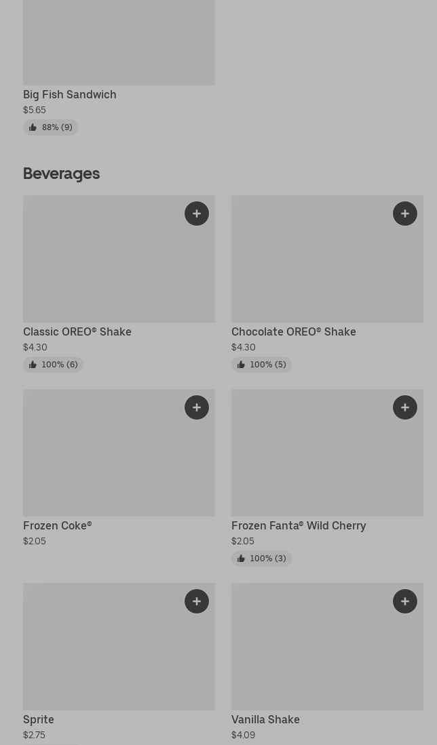Screen dimensions: 437x745
Task: Click Classic OREO Shake 100% rating badge
Action: tap(53, 365)
